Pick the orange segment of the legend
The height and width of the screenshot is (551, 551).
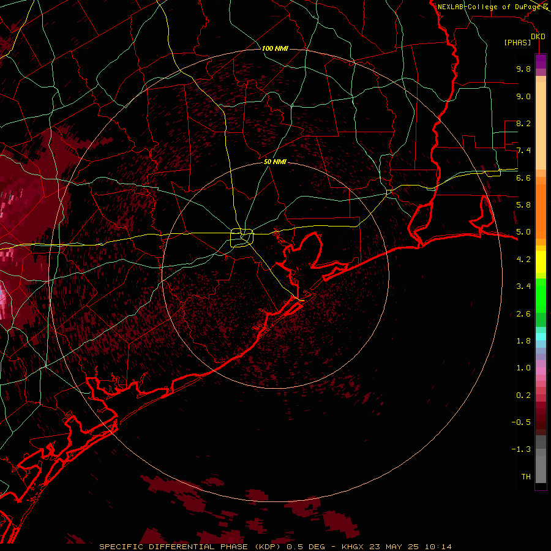[x=541, y=211]
